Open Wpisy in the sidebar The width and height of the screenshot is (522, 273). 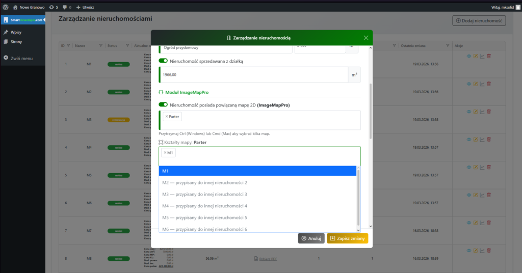tap(16, 32)
